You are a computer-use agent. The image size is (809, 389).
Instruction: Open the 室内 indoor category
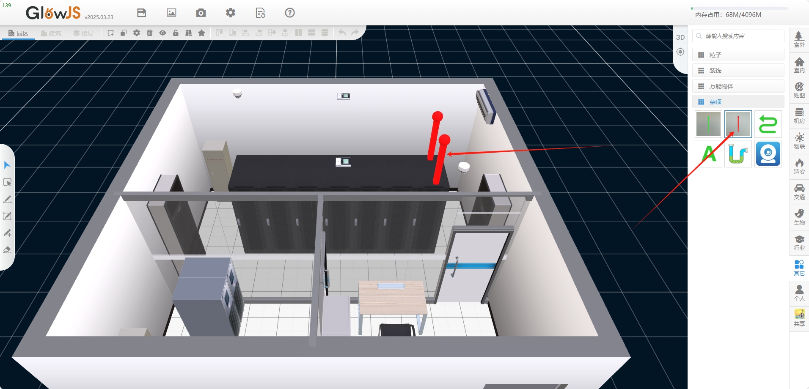[x=799, y=65]
